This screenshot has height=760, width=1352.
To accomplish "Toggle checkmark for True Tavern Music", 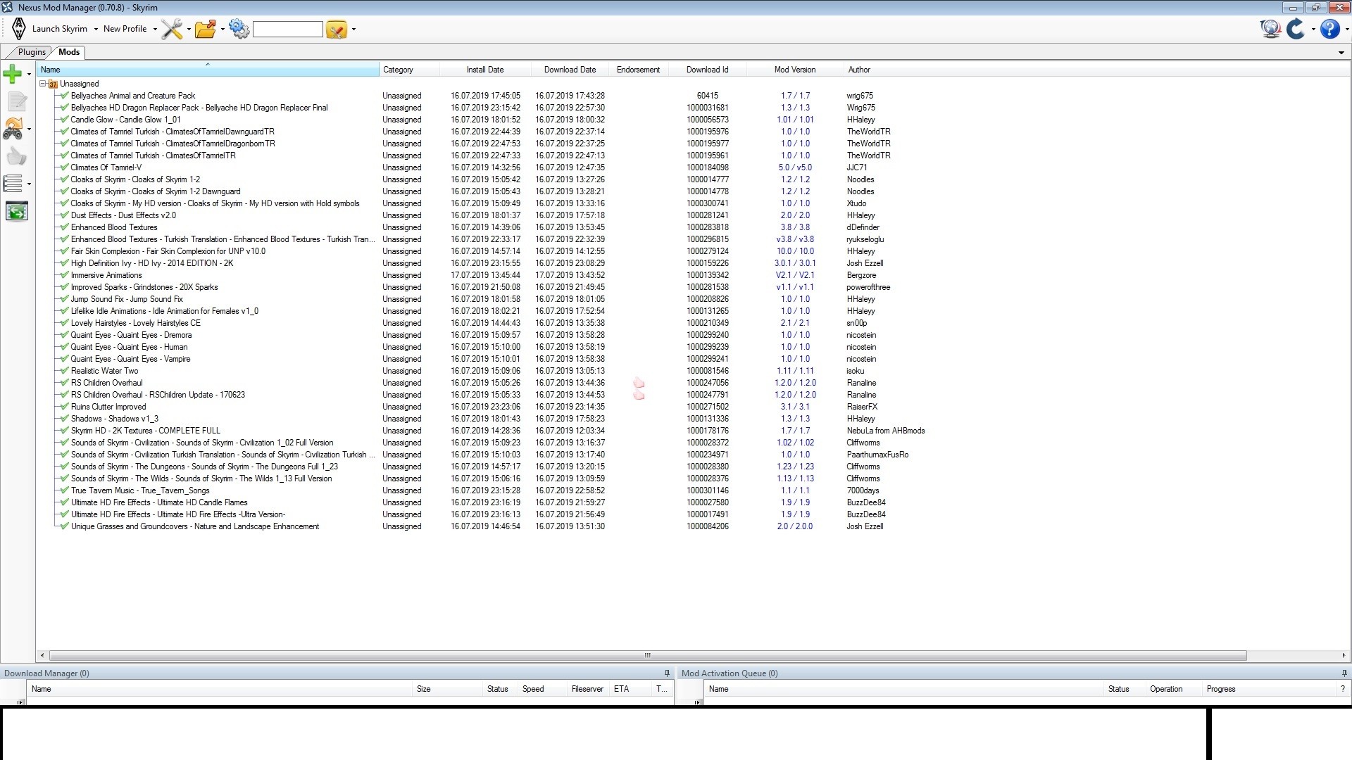I will (x=64, y=490).
